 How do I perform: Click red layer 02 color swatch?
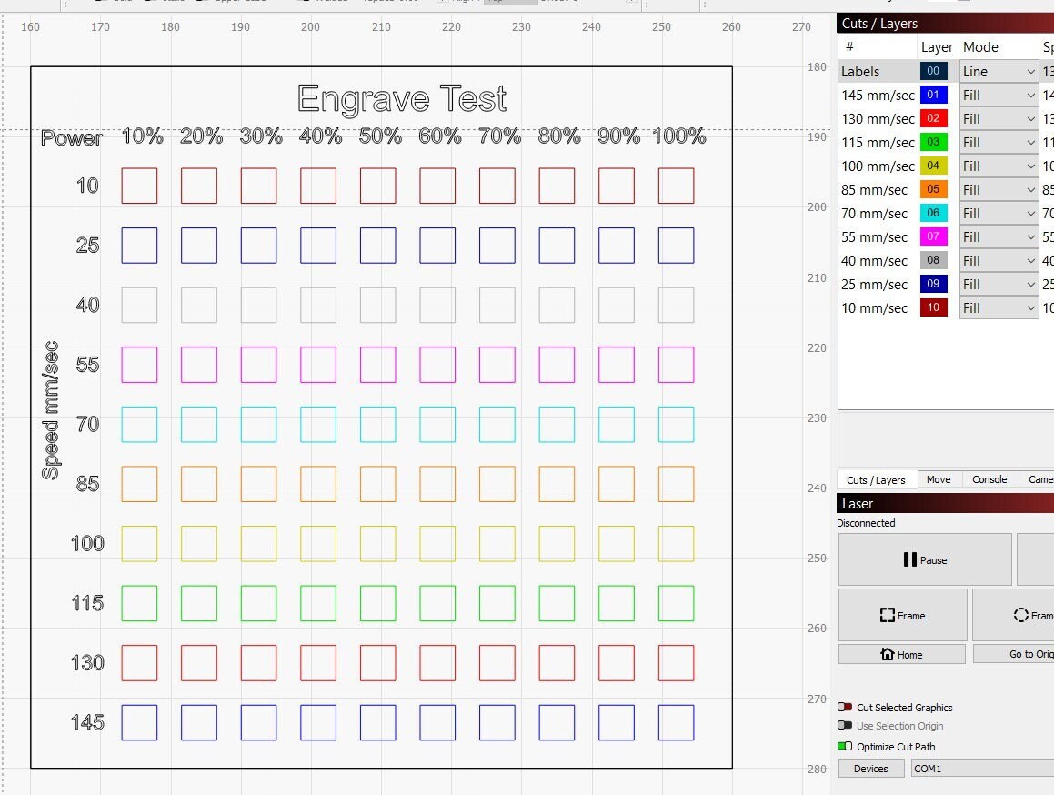[934, 117]
